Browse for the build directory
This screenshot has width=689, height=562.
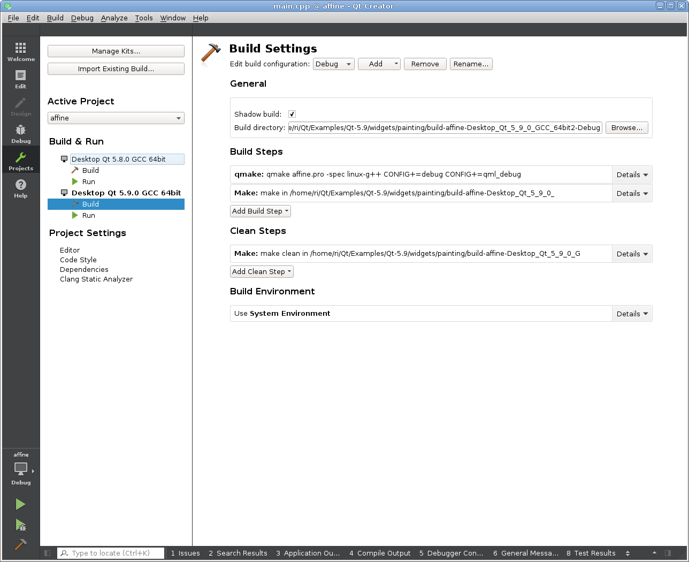point(627,127)
